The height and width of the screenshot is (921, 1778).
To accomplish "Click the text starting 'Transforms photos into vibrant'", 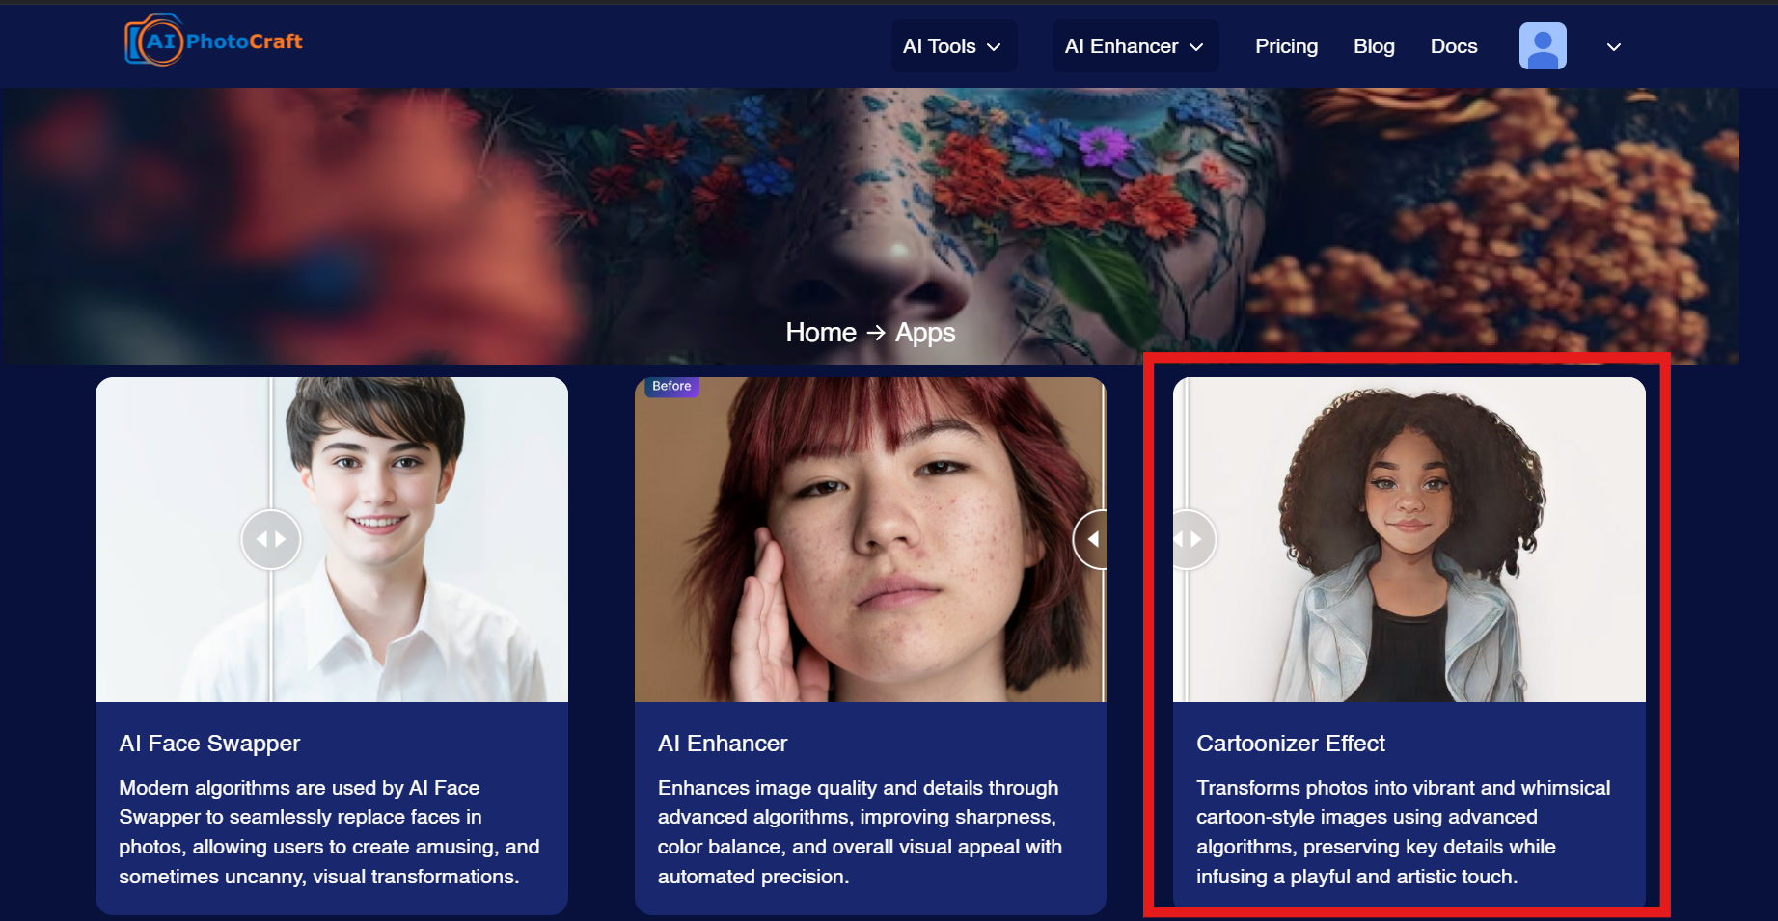I will click(1404, 832).
